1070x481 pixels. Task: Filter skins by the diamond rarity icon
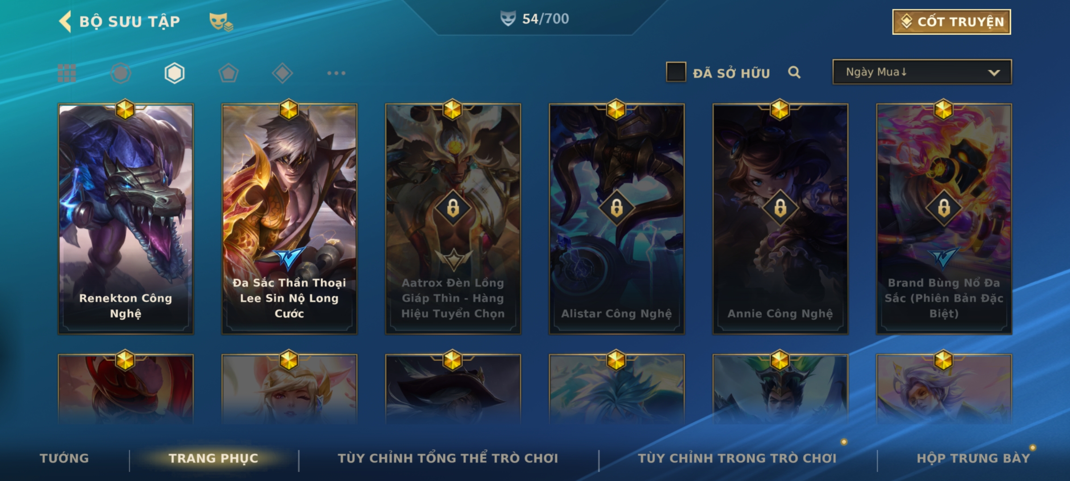[x=282, y=73]
